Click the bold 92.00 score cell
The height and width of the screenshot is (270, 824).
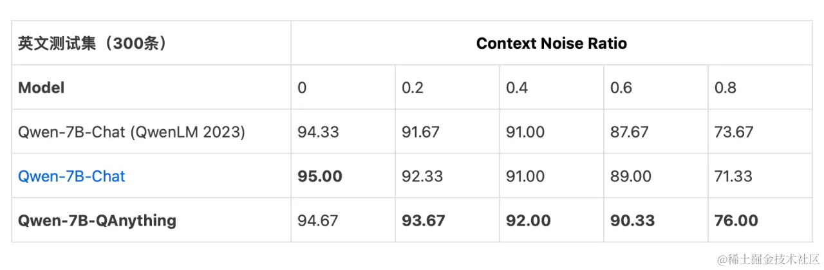coord(528,221)
